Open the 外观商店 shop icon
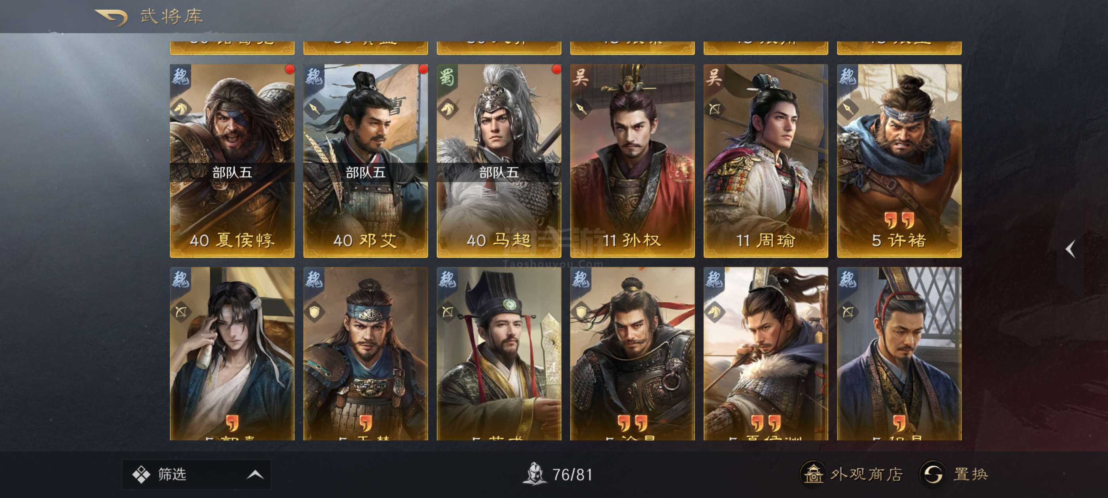 [x=812, y=474]
